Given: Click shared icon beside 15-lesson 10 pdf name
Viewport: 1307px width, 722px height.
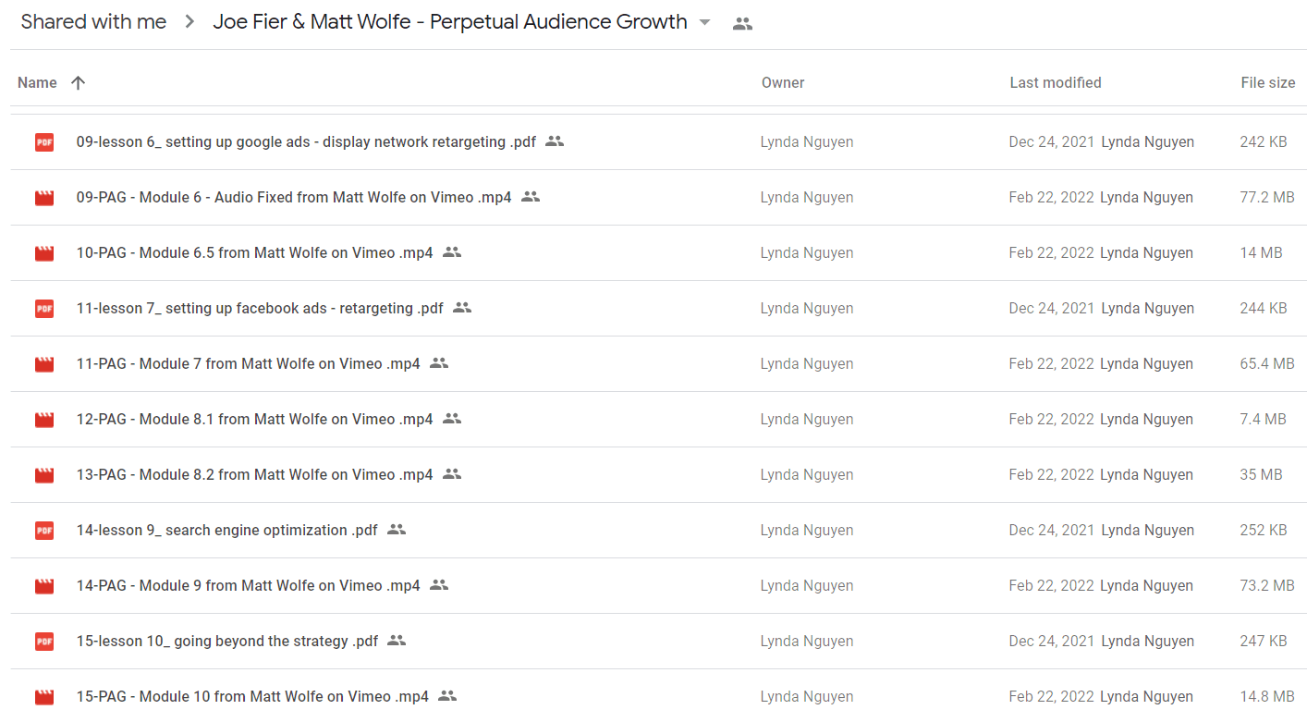Looking at the screenshot, I should click(397, 641).
